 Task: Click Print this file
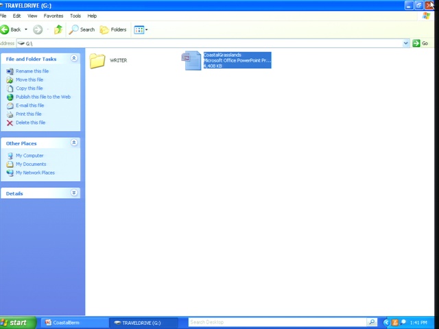coord(29,114)
